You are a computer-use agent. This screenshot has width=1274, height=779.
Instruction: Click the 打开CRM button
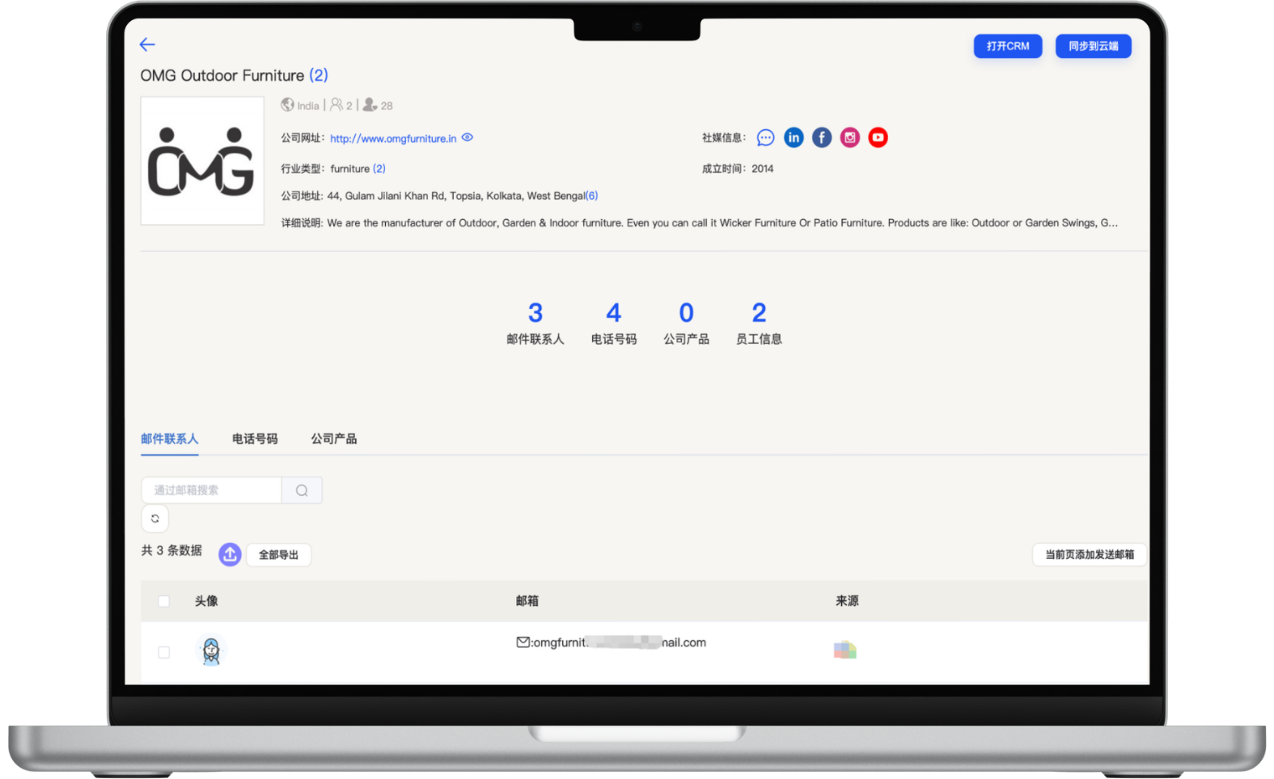pos(1008,46)
